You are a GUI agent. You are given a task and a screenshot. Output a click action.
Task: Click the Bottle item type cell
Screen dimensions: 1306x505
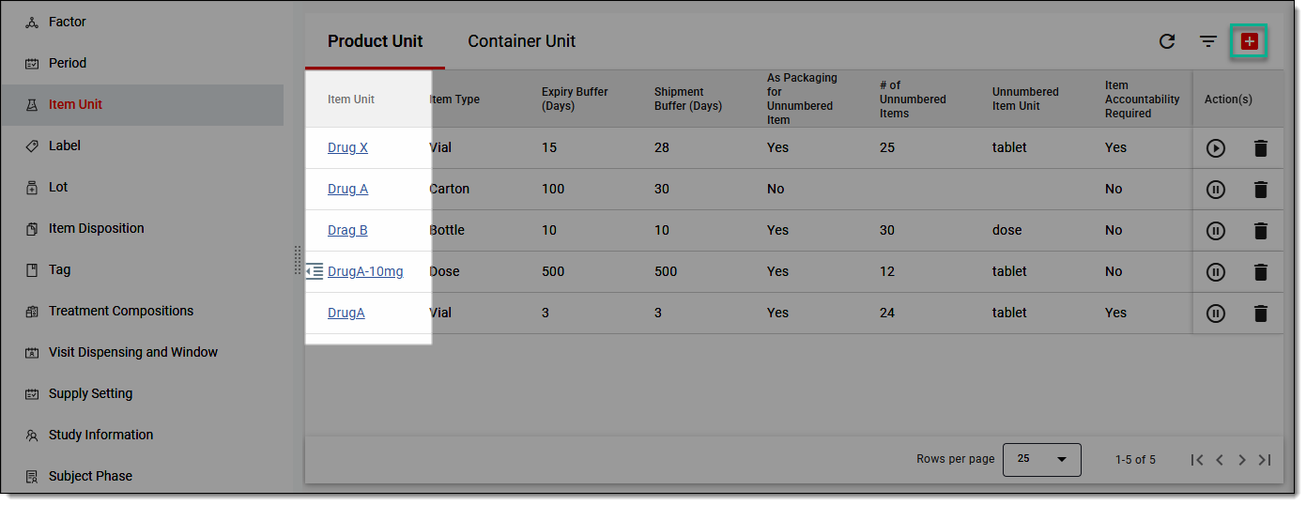447,230
